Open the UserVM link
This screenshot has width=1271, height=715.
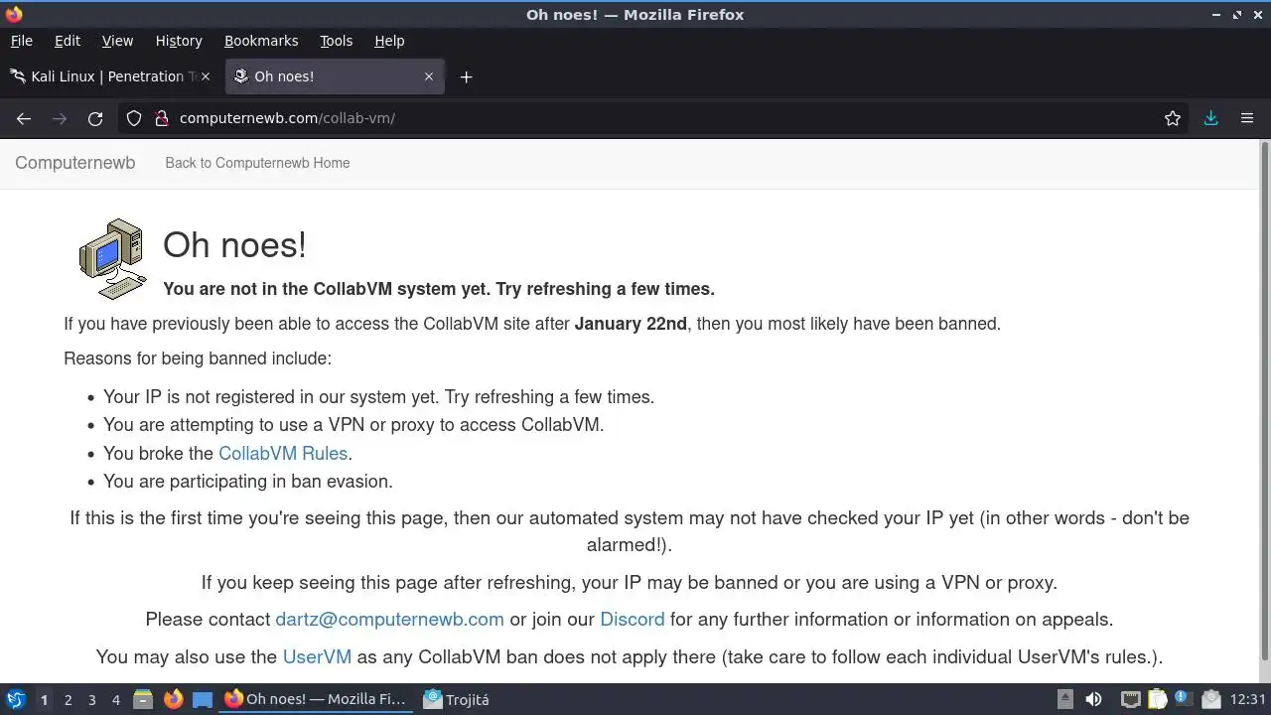click(x=317, y=656)
